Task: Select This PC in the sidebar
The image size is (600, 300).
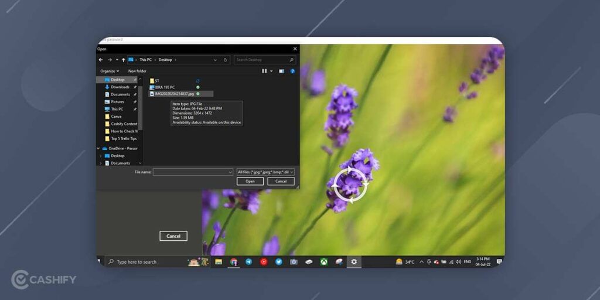Action: pos(117,109)
